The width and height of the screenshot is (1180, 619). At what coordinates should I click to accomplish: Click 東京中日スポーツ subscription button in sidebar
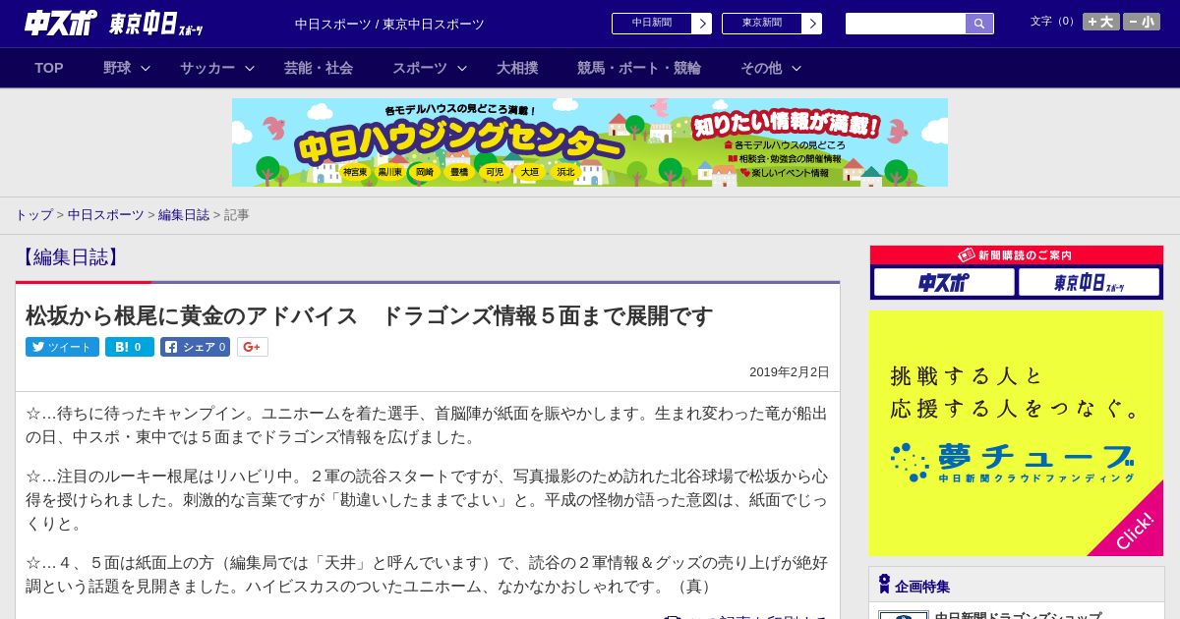click(x=1089, y=283)
